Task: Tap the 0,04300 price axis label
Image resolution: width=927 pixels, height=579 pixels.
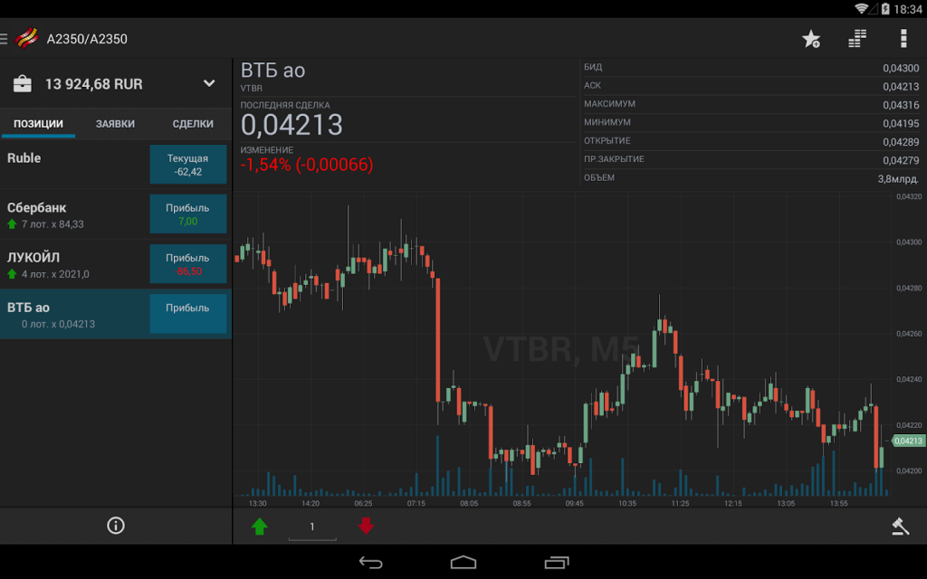Action: (909, 242)
